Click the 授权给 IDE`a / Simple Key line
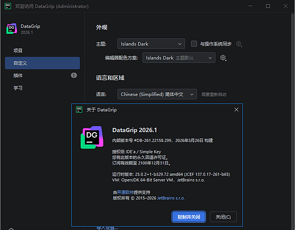This screenshot has height=230, width=295. click(136, 151)
